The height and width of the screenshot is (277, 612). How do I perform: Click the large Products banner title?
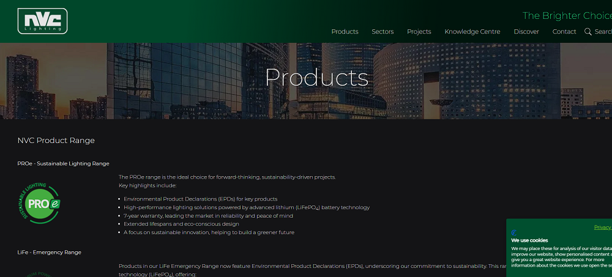[x=316, y=78]
